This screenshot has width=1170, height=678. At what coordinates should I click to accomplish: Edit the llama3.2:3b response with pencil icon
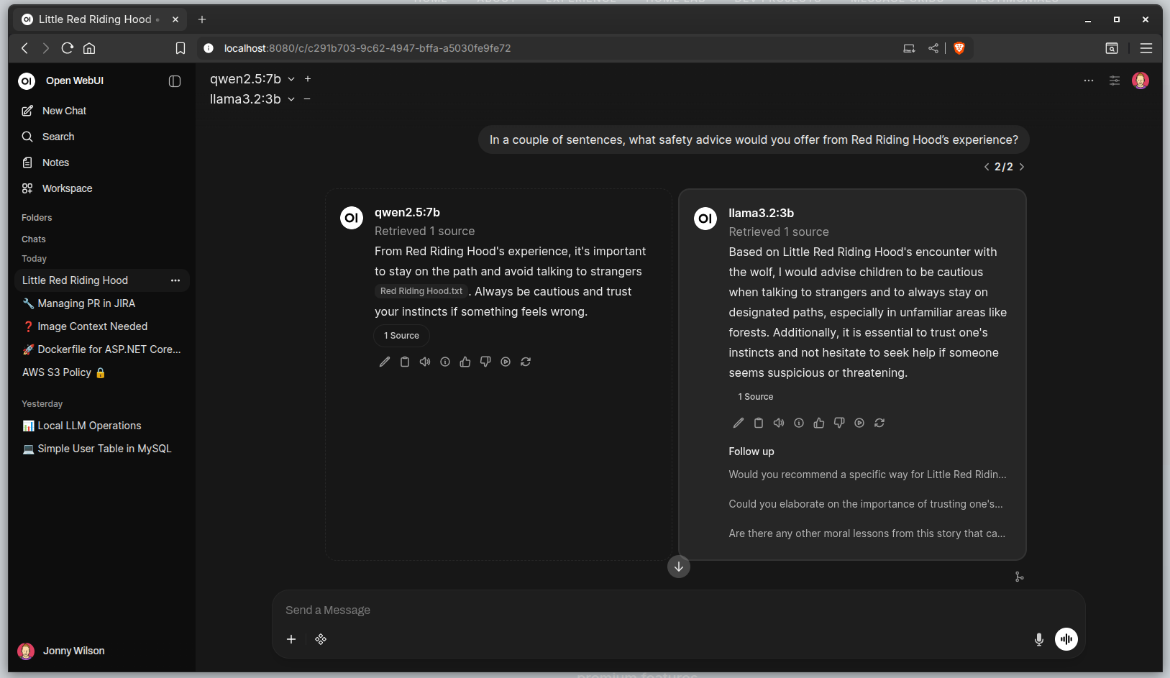[739, 423]
